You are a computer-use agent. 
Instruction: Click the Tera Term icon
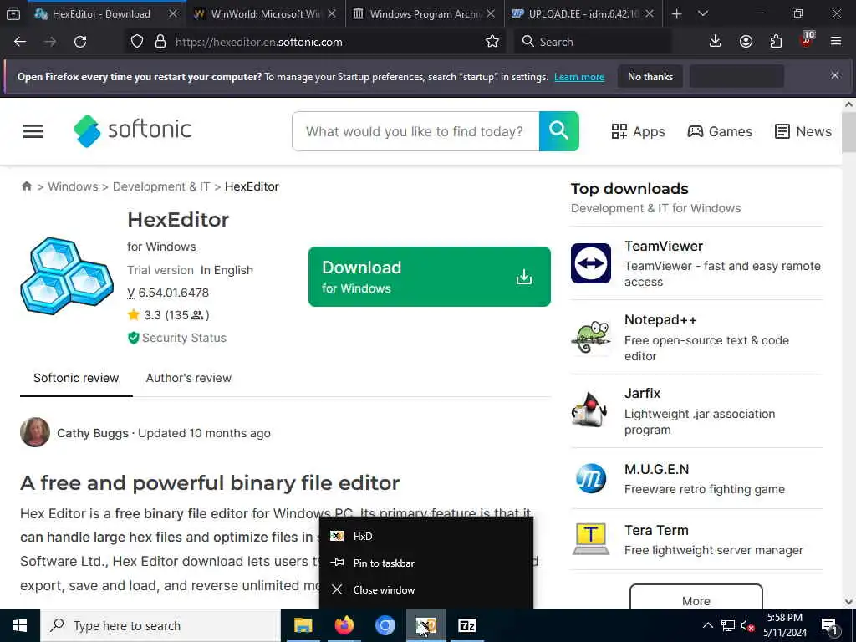pos(591,539)
